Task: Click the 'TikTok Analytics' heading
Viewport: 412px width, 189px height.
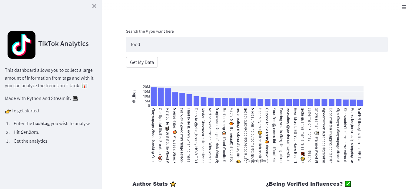Action: 64,44
